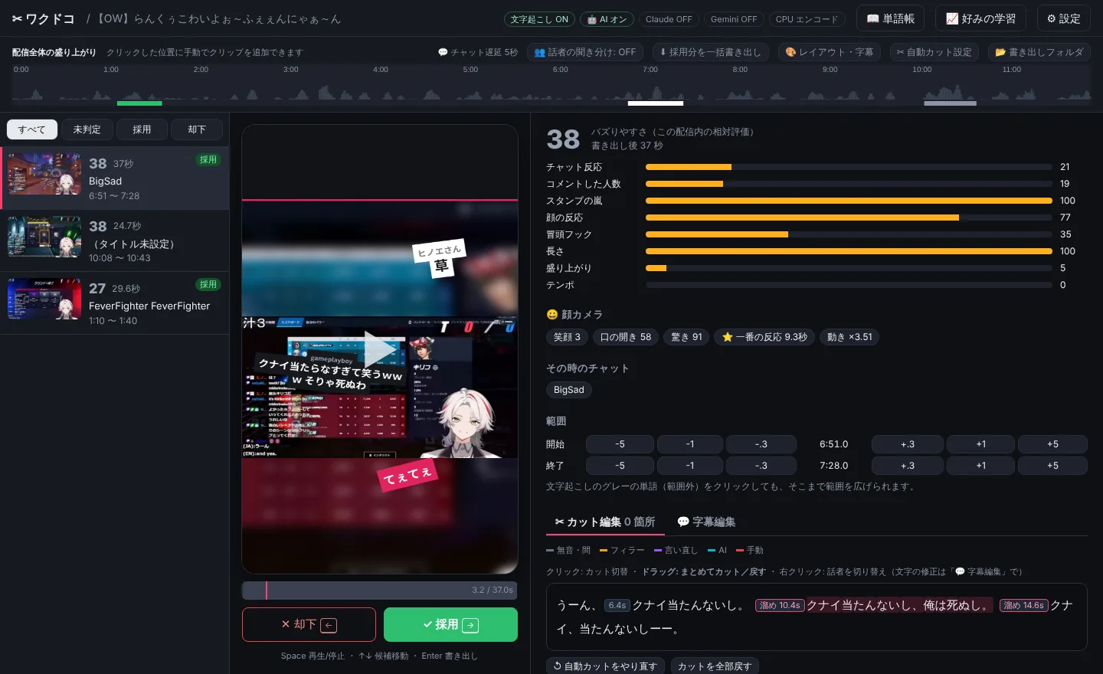Open 自動カット設定
The height and width of the screenshot is (674, 1103).
click(934, 52)
